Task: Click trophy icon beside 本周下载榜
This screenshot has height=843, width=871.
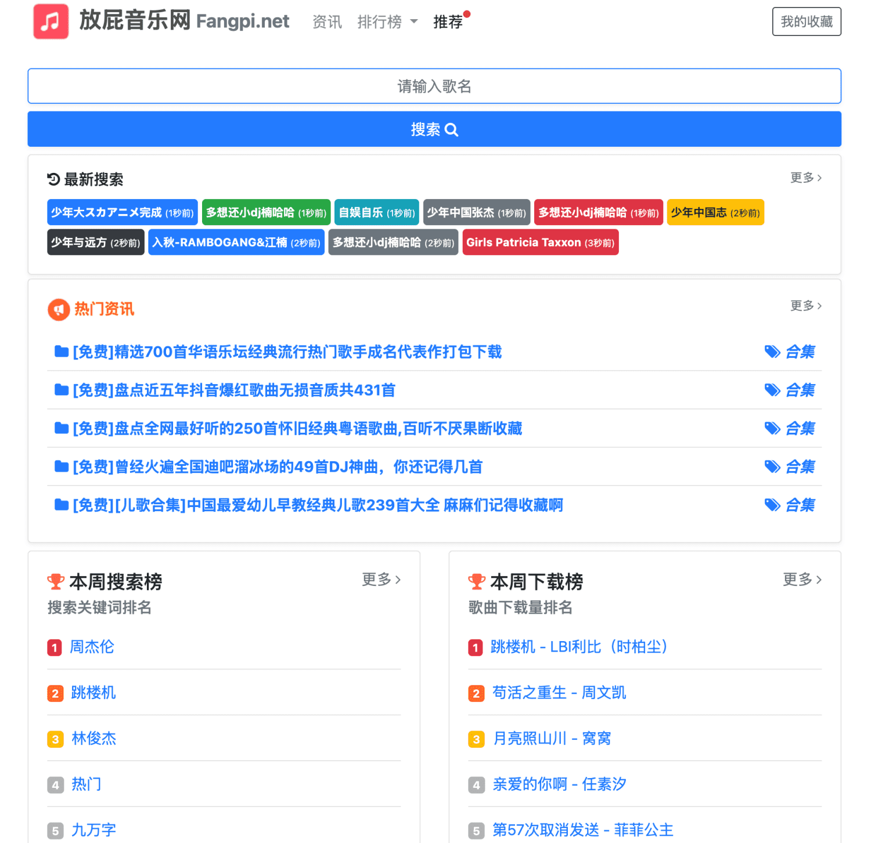Action: point(477,581)
